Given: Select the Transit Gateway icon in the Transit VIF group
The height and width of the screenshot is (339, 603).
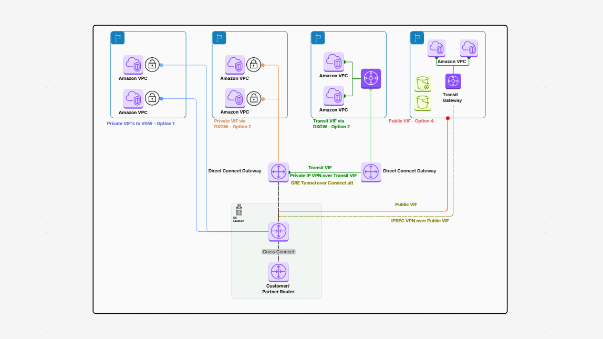Looking at the screenshot, I should pos(370,78).
